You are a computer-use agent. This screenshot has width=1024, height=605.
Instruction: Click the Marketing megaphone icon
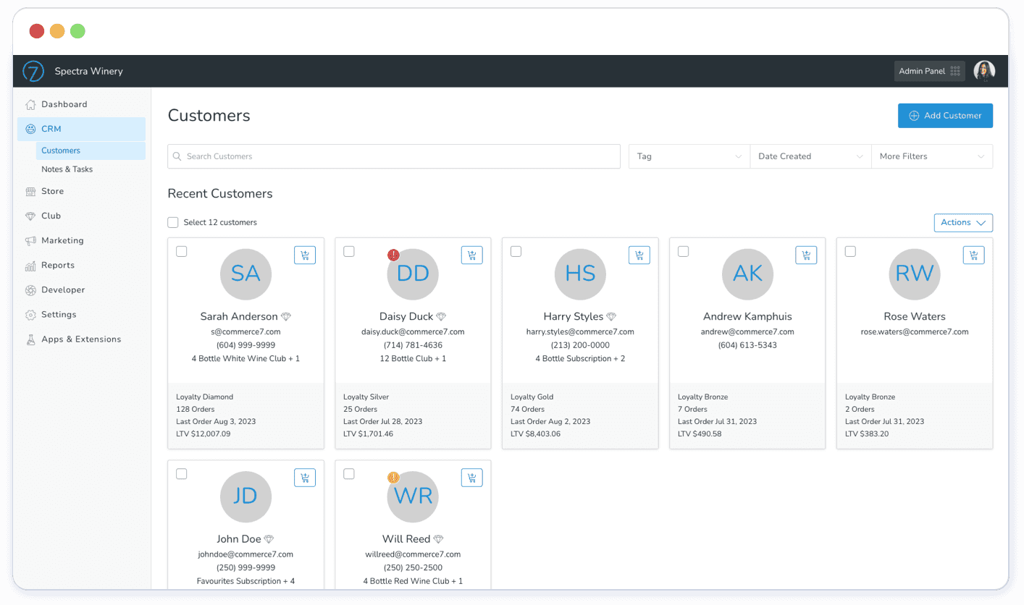(30, 240)
